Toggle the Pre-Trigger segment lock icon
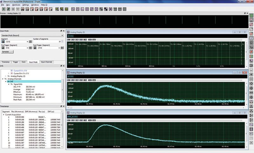 (x=3, y=48)
